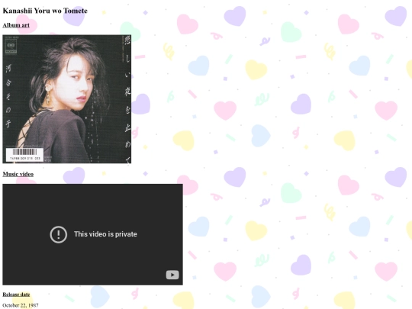Viewport: 412px width, 309px height.
Task: Click the 'October 22, 1987' date text
Action: [21, 305]
